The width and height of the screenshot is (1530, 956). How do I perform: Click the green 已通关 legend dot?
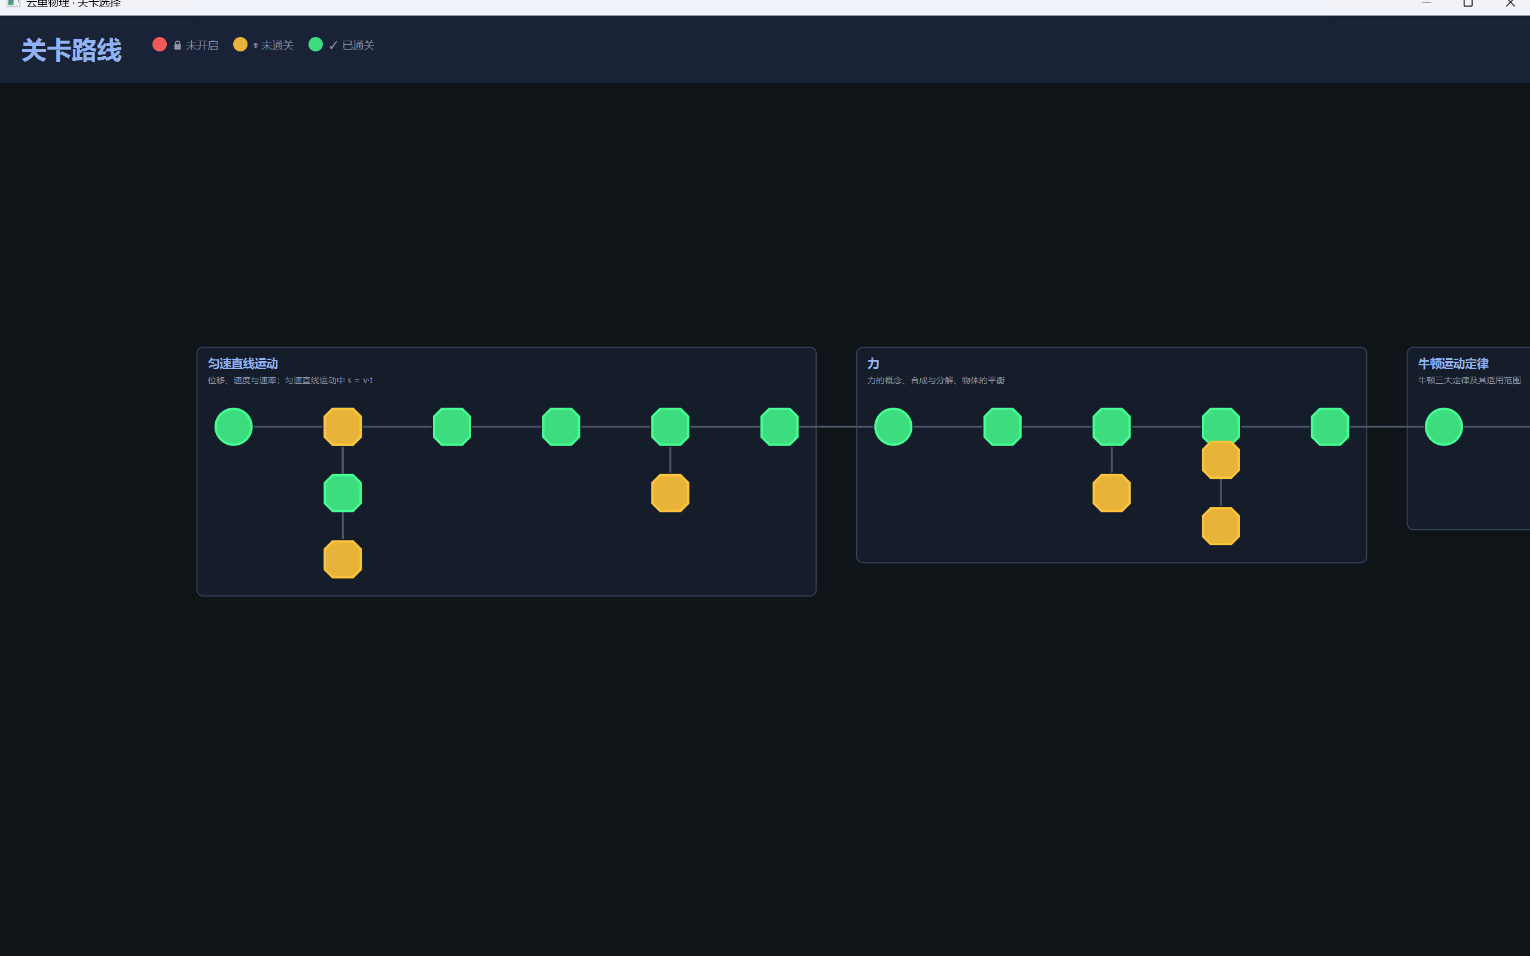point(316,44)
